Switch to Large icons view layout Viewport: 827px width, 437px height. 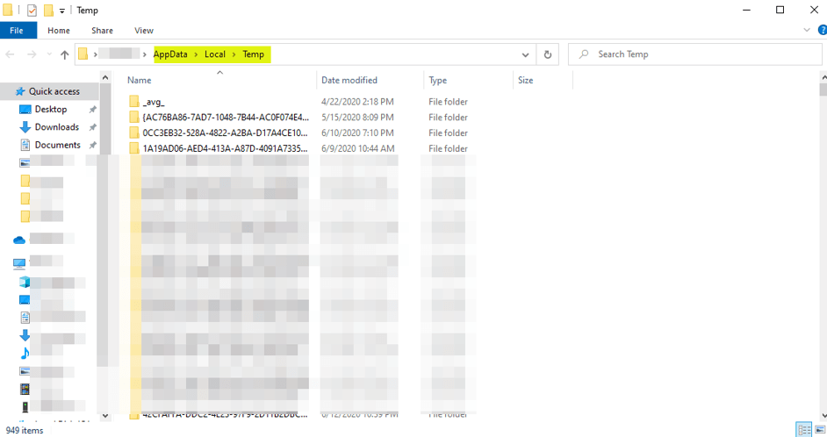coord(820,430)
